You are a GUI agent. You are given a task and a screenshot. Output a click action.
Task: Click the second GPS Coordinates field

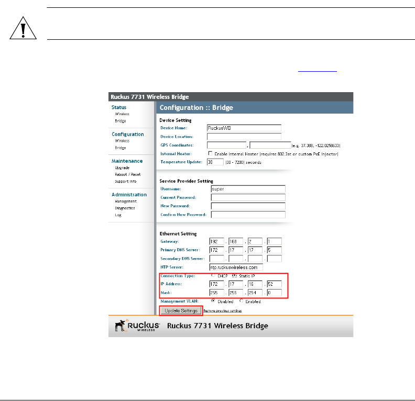(x=270, y=145)
